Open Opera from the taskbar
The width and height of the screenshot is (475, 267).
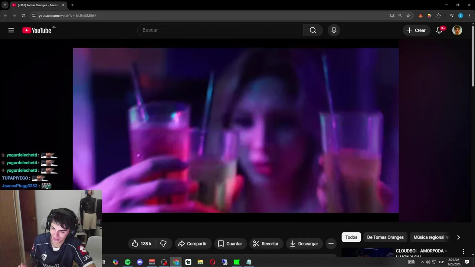point(212,262)
